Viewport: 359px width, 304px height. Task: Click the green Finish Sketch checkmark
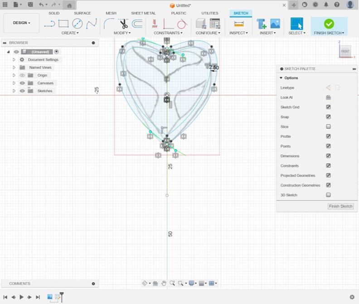point(329,24)
